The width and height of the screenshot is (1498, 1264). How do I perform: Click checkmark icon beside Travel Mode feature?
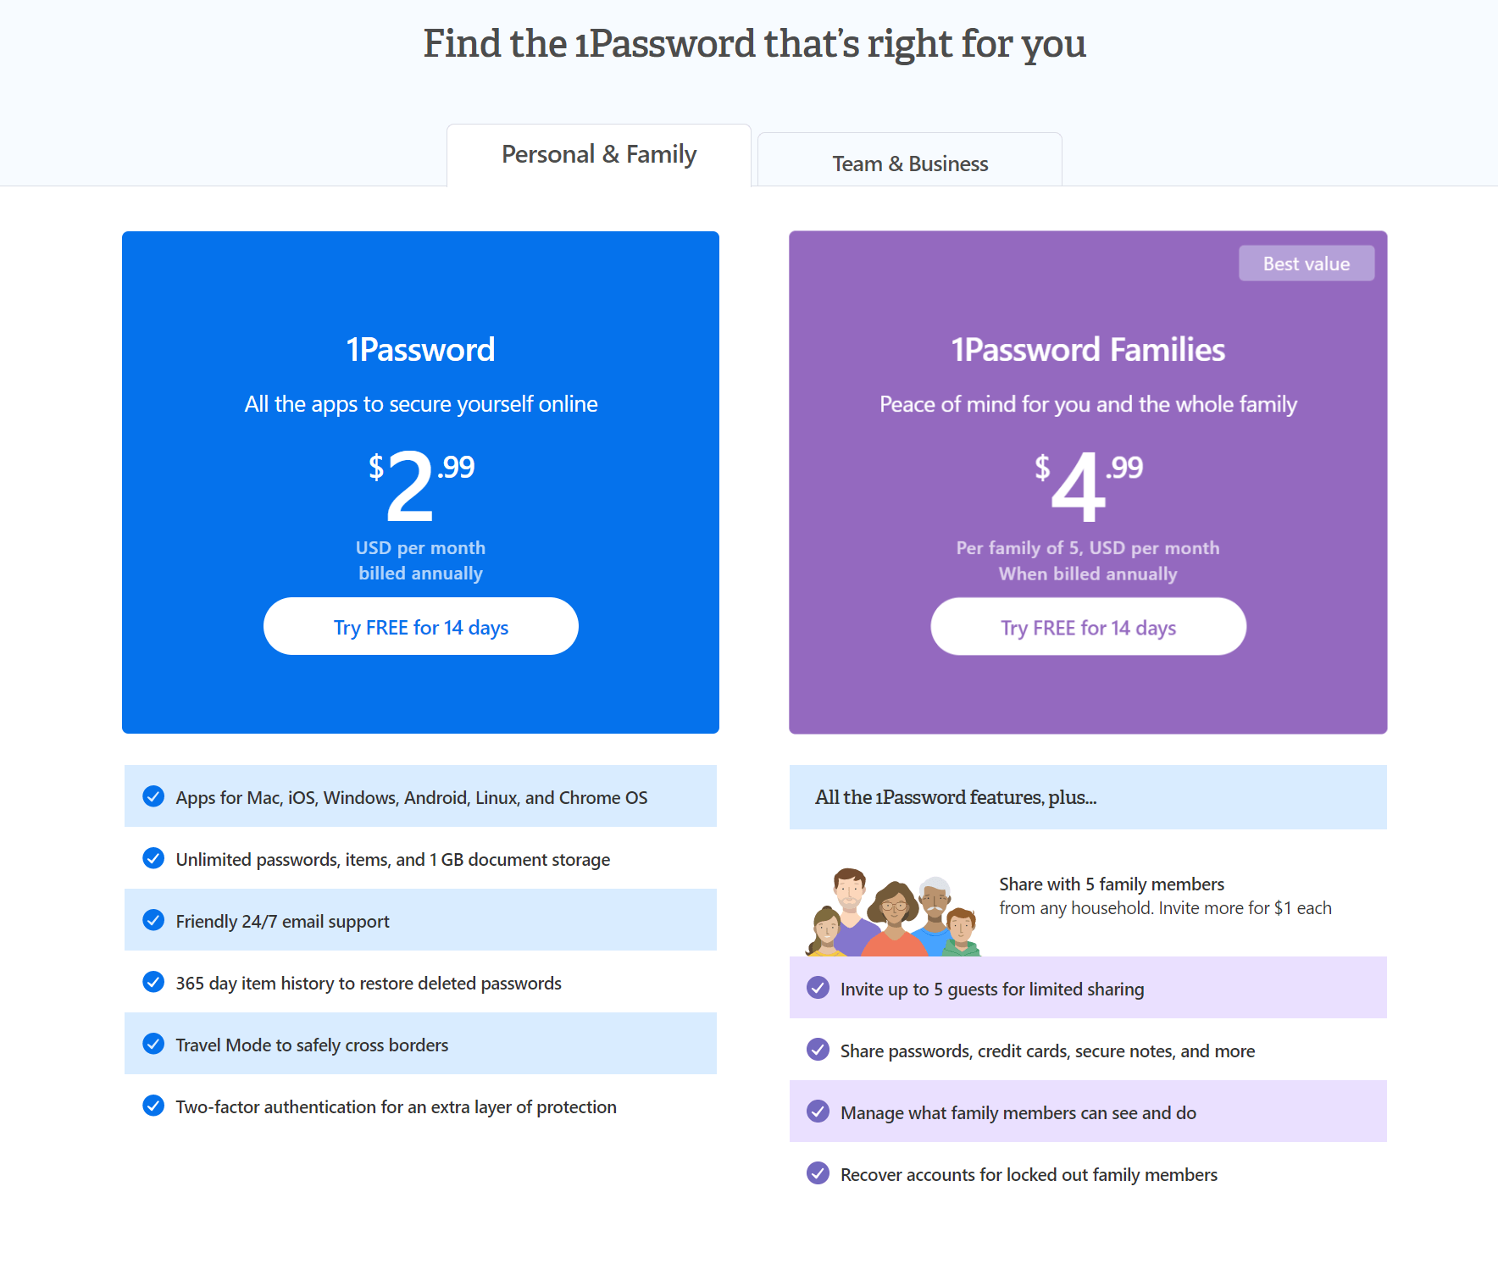pos(153,1044)
